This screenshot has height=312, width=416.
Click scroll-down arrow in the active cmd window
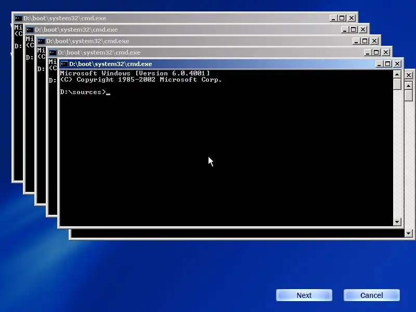click(397, 222)
